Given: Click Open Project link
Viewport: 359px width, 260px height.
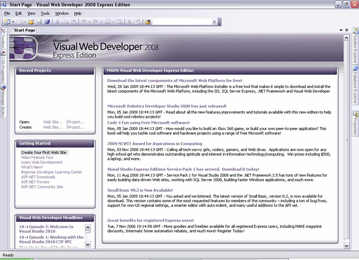Looking at the screenshot, I should tap(76, 122).
